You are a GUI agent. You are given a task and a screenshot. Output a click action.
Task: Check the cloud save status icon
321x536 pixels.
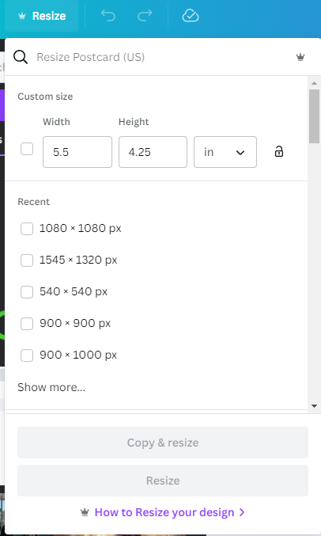point(191,16)
